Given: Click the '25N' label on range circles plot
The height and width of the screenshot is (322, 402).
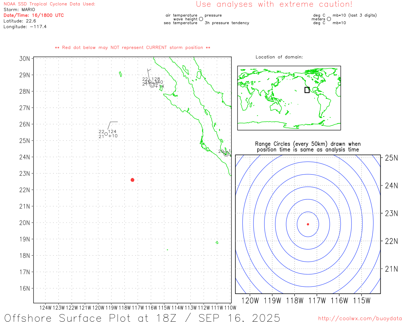Looking at the screenshot, I should 391,158.
